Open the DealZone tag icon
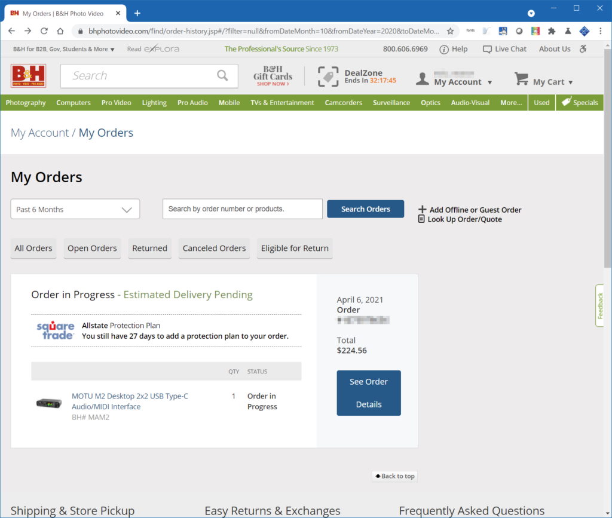Viewport: 612px width, 518px height. pos(328,76)
